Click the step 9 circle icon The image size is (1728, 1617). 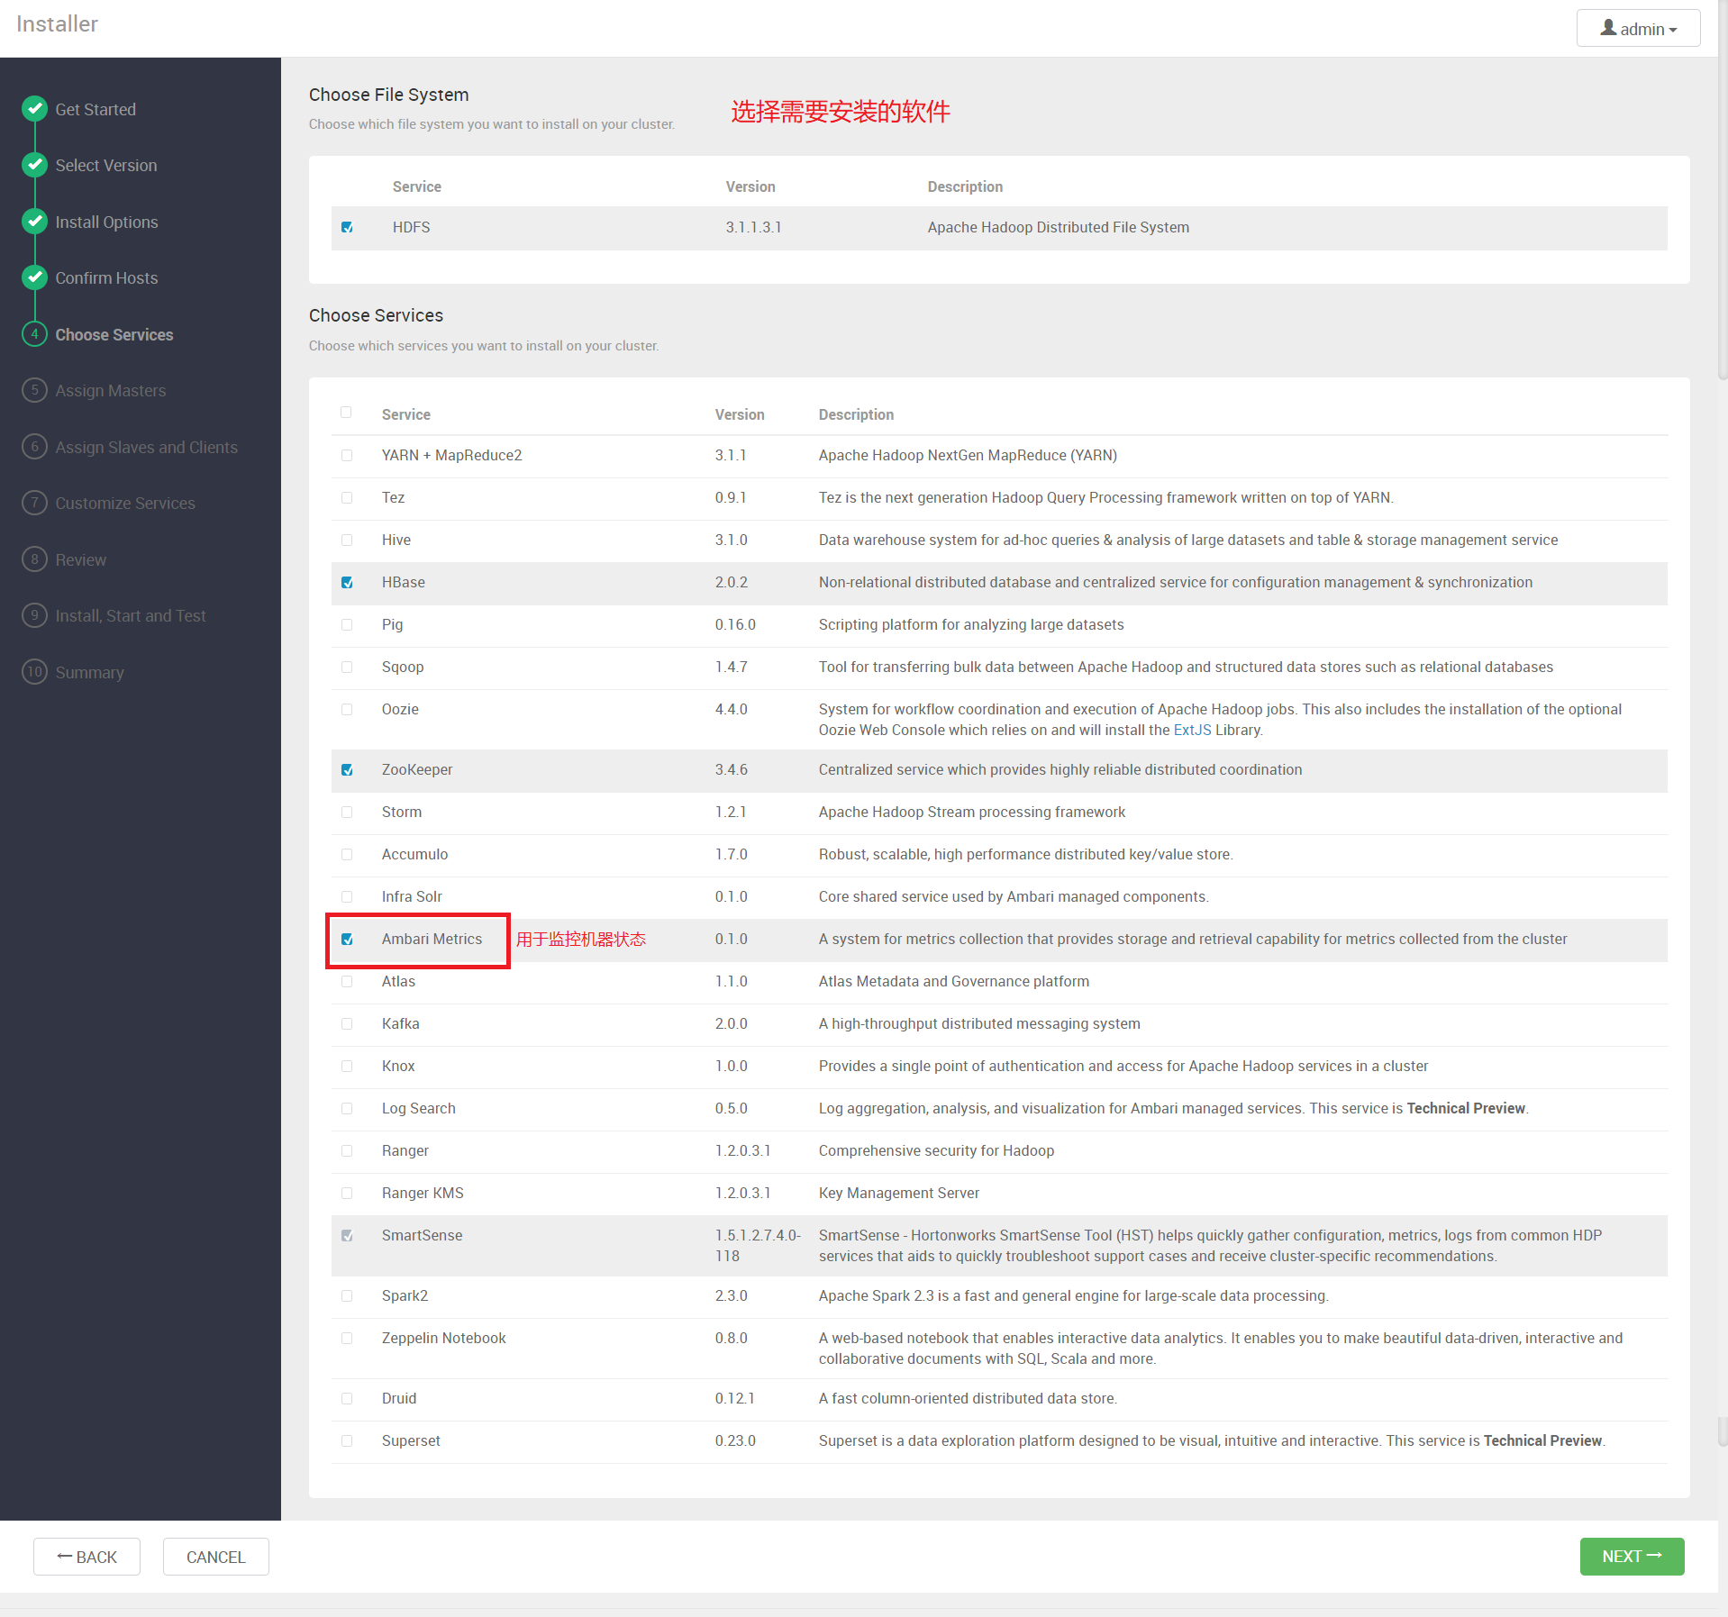34,615
